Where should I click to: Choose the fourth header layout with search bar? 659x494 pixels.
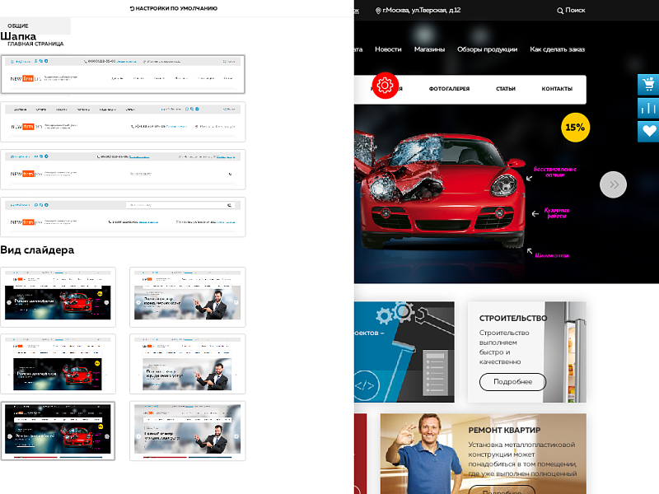pyautogui.click(x=123, y=217)
